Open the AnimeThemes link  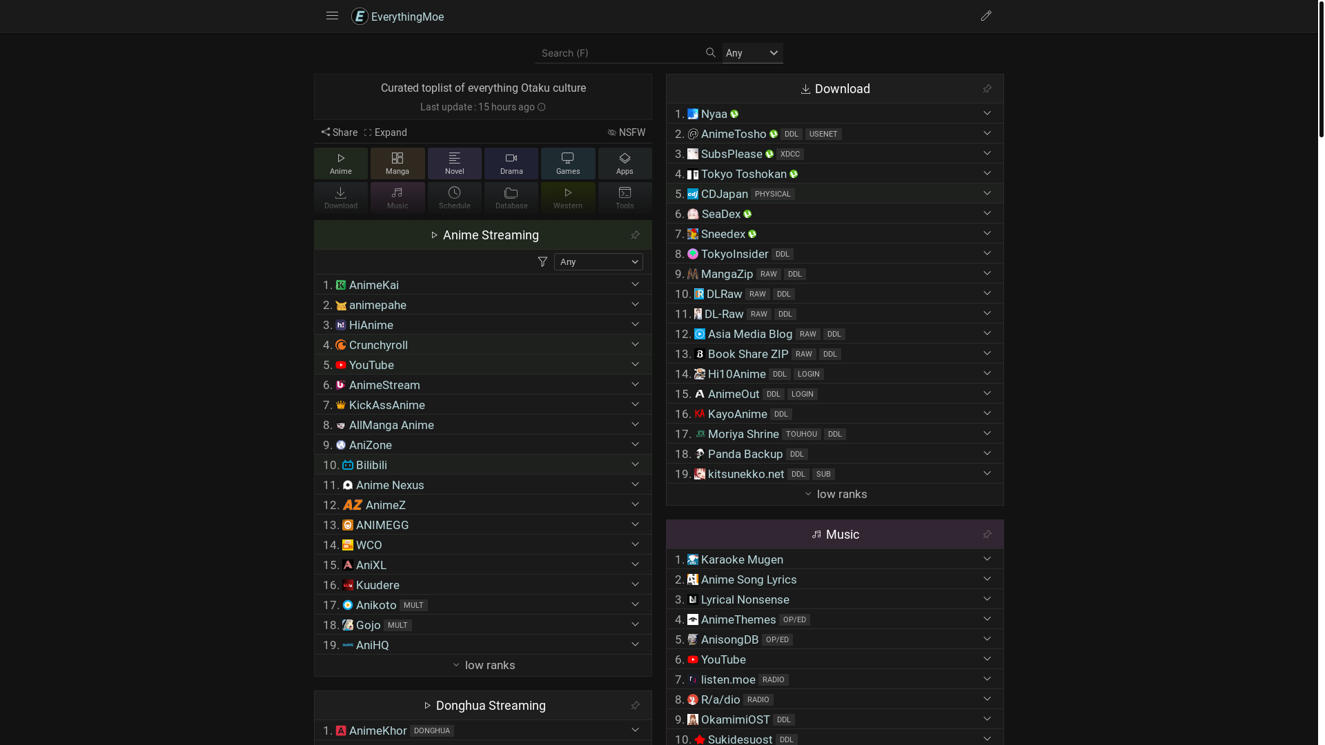coord(738,619)
